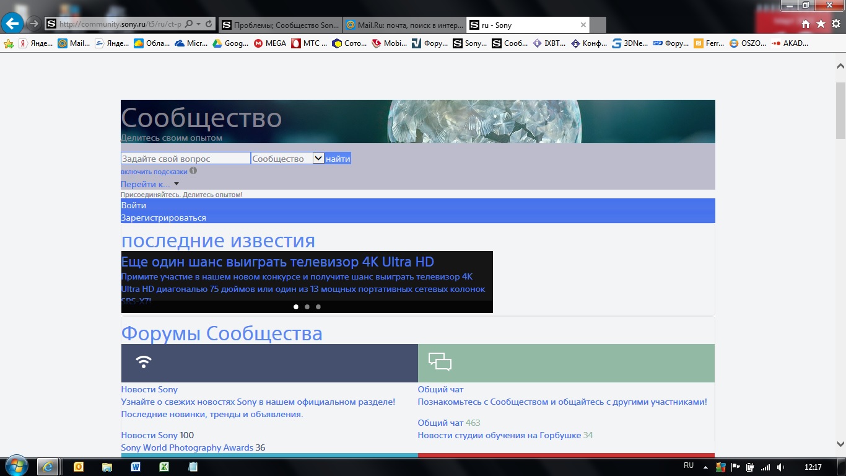
Task: Open Favorites with the star icon
Action: coord(821,24)
